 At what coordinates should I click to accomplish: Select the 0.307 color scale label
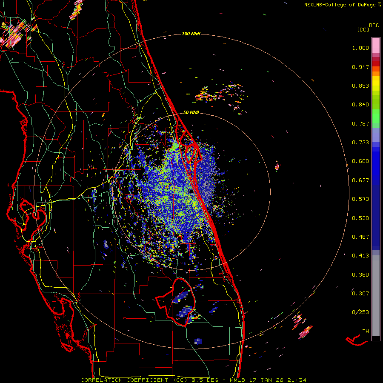pos(360,294)
